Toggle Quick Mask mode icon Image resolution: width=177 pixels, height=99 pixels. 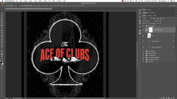click(2, 66)
